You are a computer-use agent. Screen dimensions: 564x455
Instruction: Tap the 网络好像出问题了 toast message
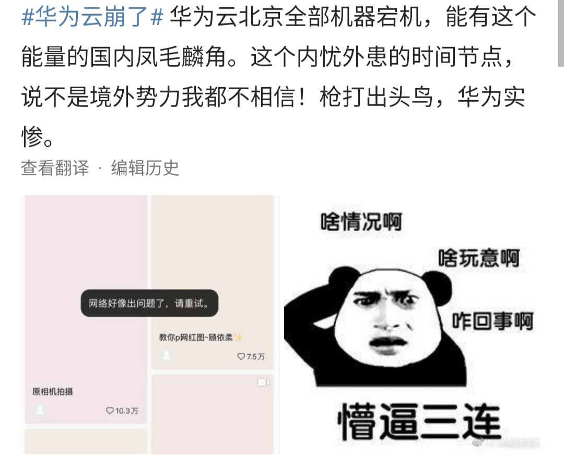(x=149, y=303)
